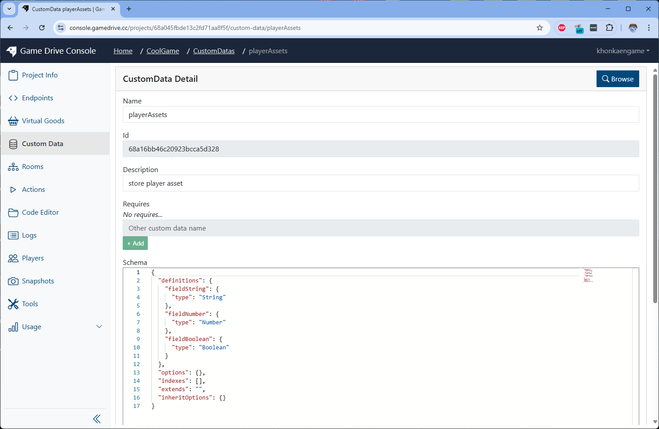Click the Browse button
Image resolution: width=659 pixels, height=429 pixels.
pyautogui.click(x=617, y=79)
